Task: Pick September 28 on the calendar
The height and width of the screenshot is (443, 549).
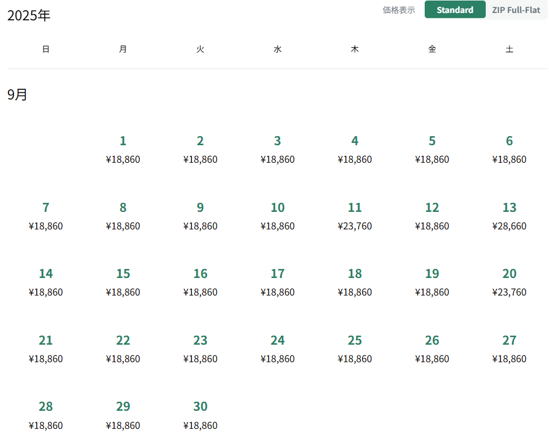Action: (x=46, y=415)
